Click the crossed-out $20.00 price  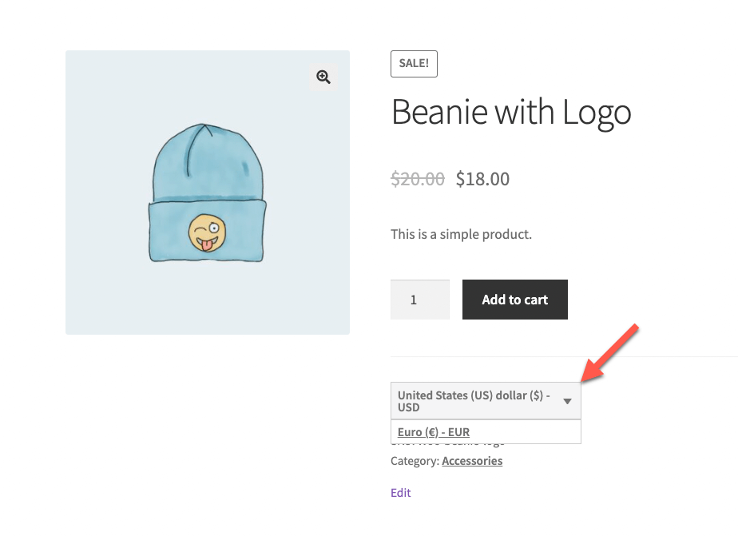tap(418, 179)
